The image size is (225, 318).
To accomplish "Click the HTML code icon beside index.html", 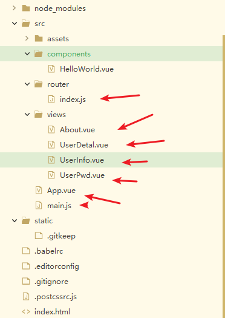I will click(x=26, y=312).
